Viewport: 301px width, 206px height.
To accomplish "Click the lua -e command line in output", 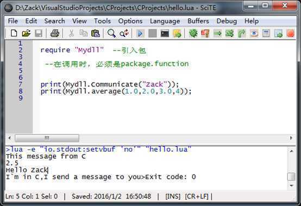I will tap(98, 149).
